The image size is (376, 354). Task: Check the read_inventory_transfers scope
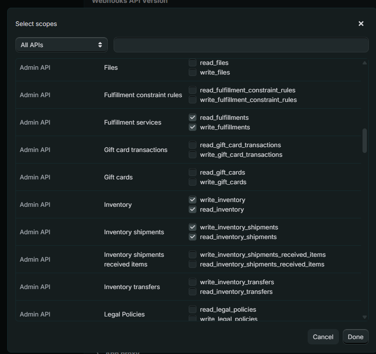[x=193, y=292]
